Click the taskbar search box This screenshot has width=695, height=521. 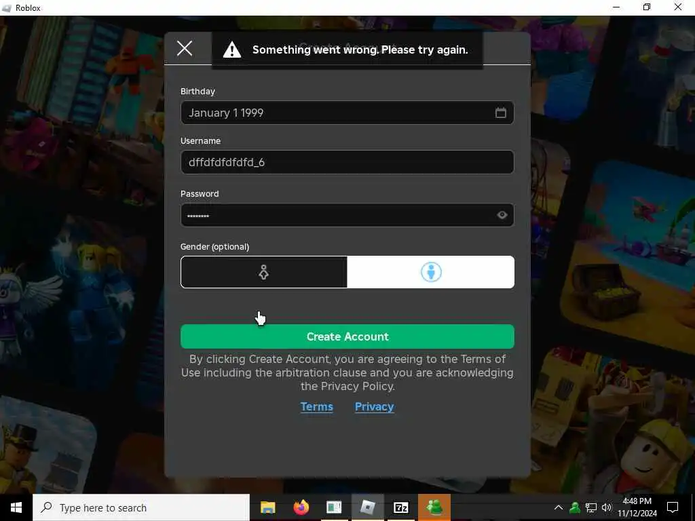[x=141, y=507]
